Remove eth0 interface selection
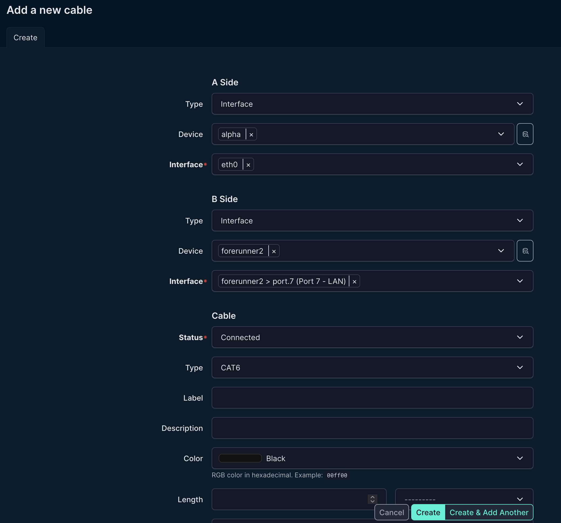561x523 pixels. pyautogui.click(x=248, y=165)
